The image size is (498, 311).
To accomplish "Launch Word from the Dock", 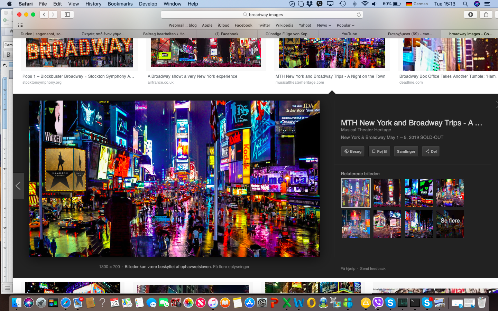I will coord(299,303).
